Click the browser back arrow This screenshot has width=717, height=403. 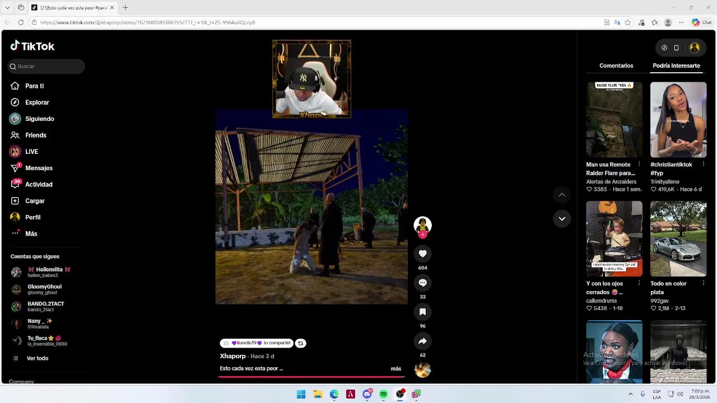(x=7, y=22)
